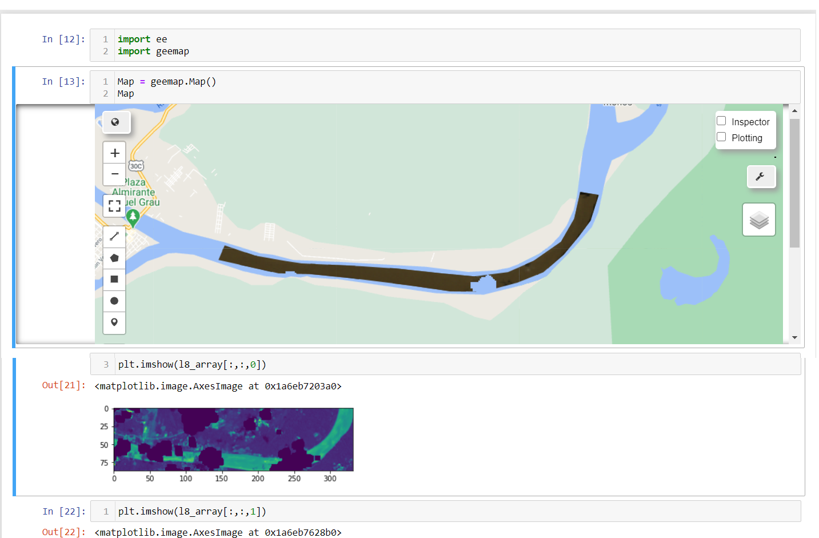819x538 pixels.
Task: Zoom out using the minus button
Action: pyautogui.click(x=114, y=174)
